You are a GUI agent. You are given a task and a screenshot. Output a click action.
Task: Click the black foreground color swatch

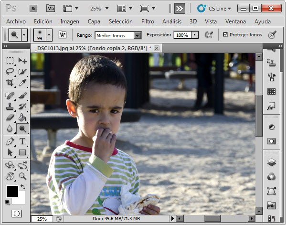point(12,192)
